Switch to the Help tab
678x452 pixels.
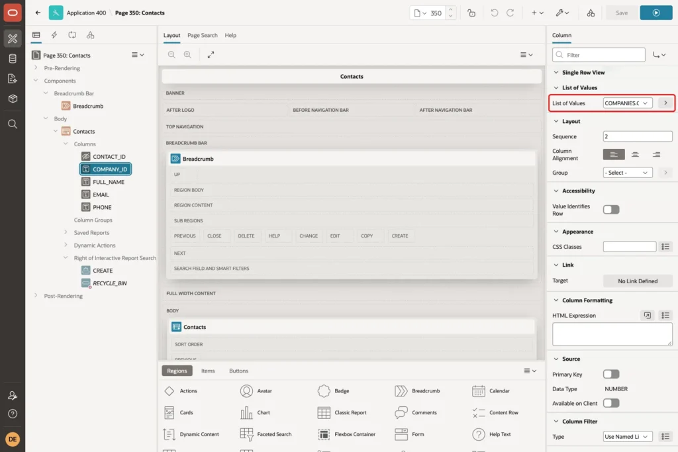(x=230, y=35)
